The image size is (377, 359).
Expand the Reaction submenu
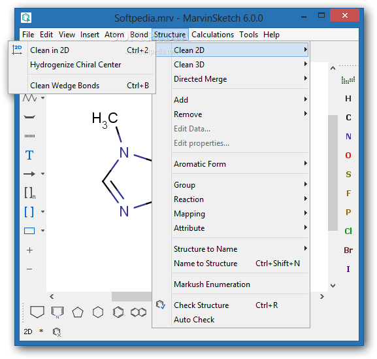(231, 199)
